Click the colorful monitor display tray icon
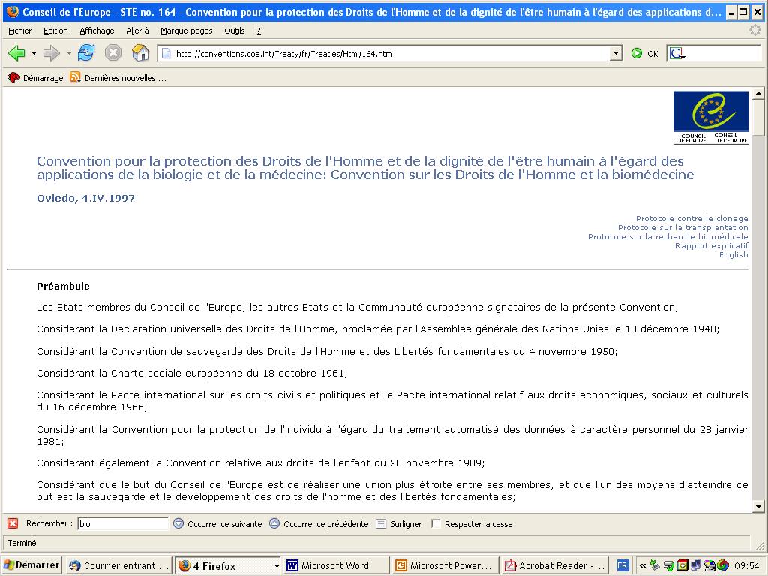The height and width of the screenshot is (576, 768). click(x=709, y=565)
